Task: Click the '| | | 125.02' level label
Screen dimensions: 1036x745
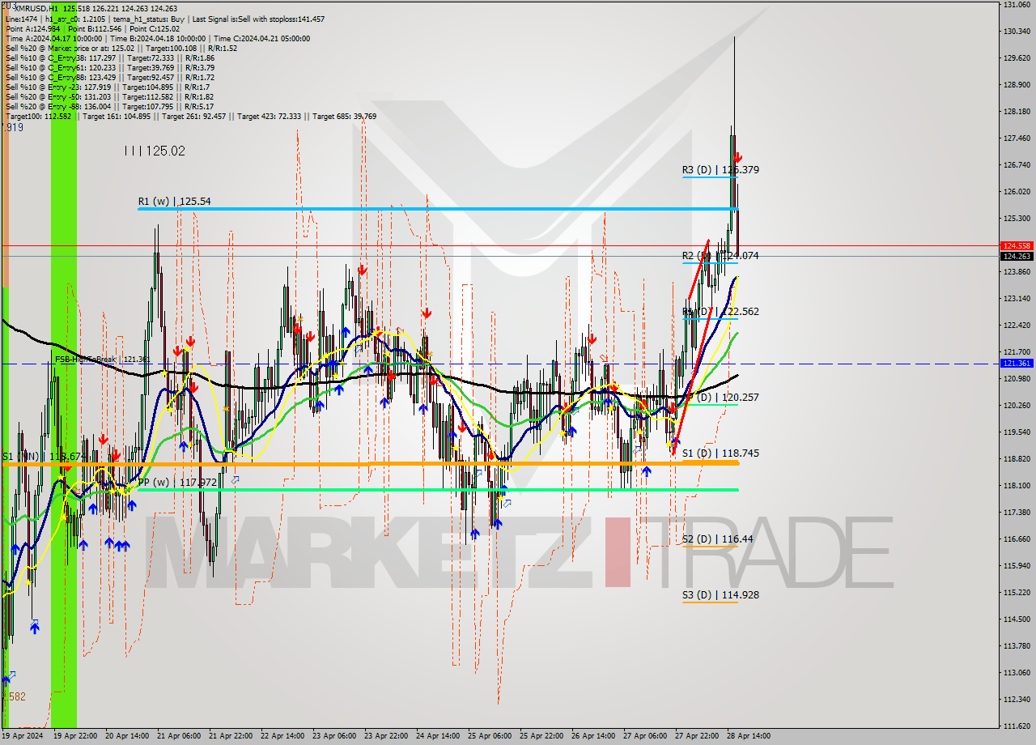Action: (x=155, y=151)
